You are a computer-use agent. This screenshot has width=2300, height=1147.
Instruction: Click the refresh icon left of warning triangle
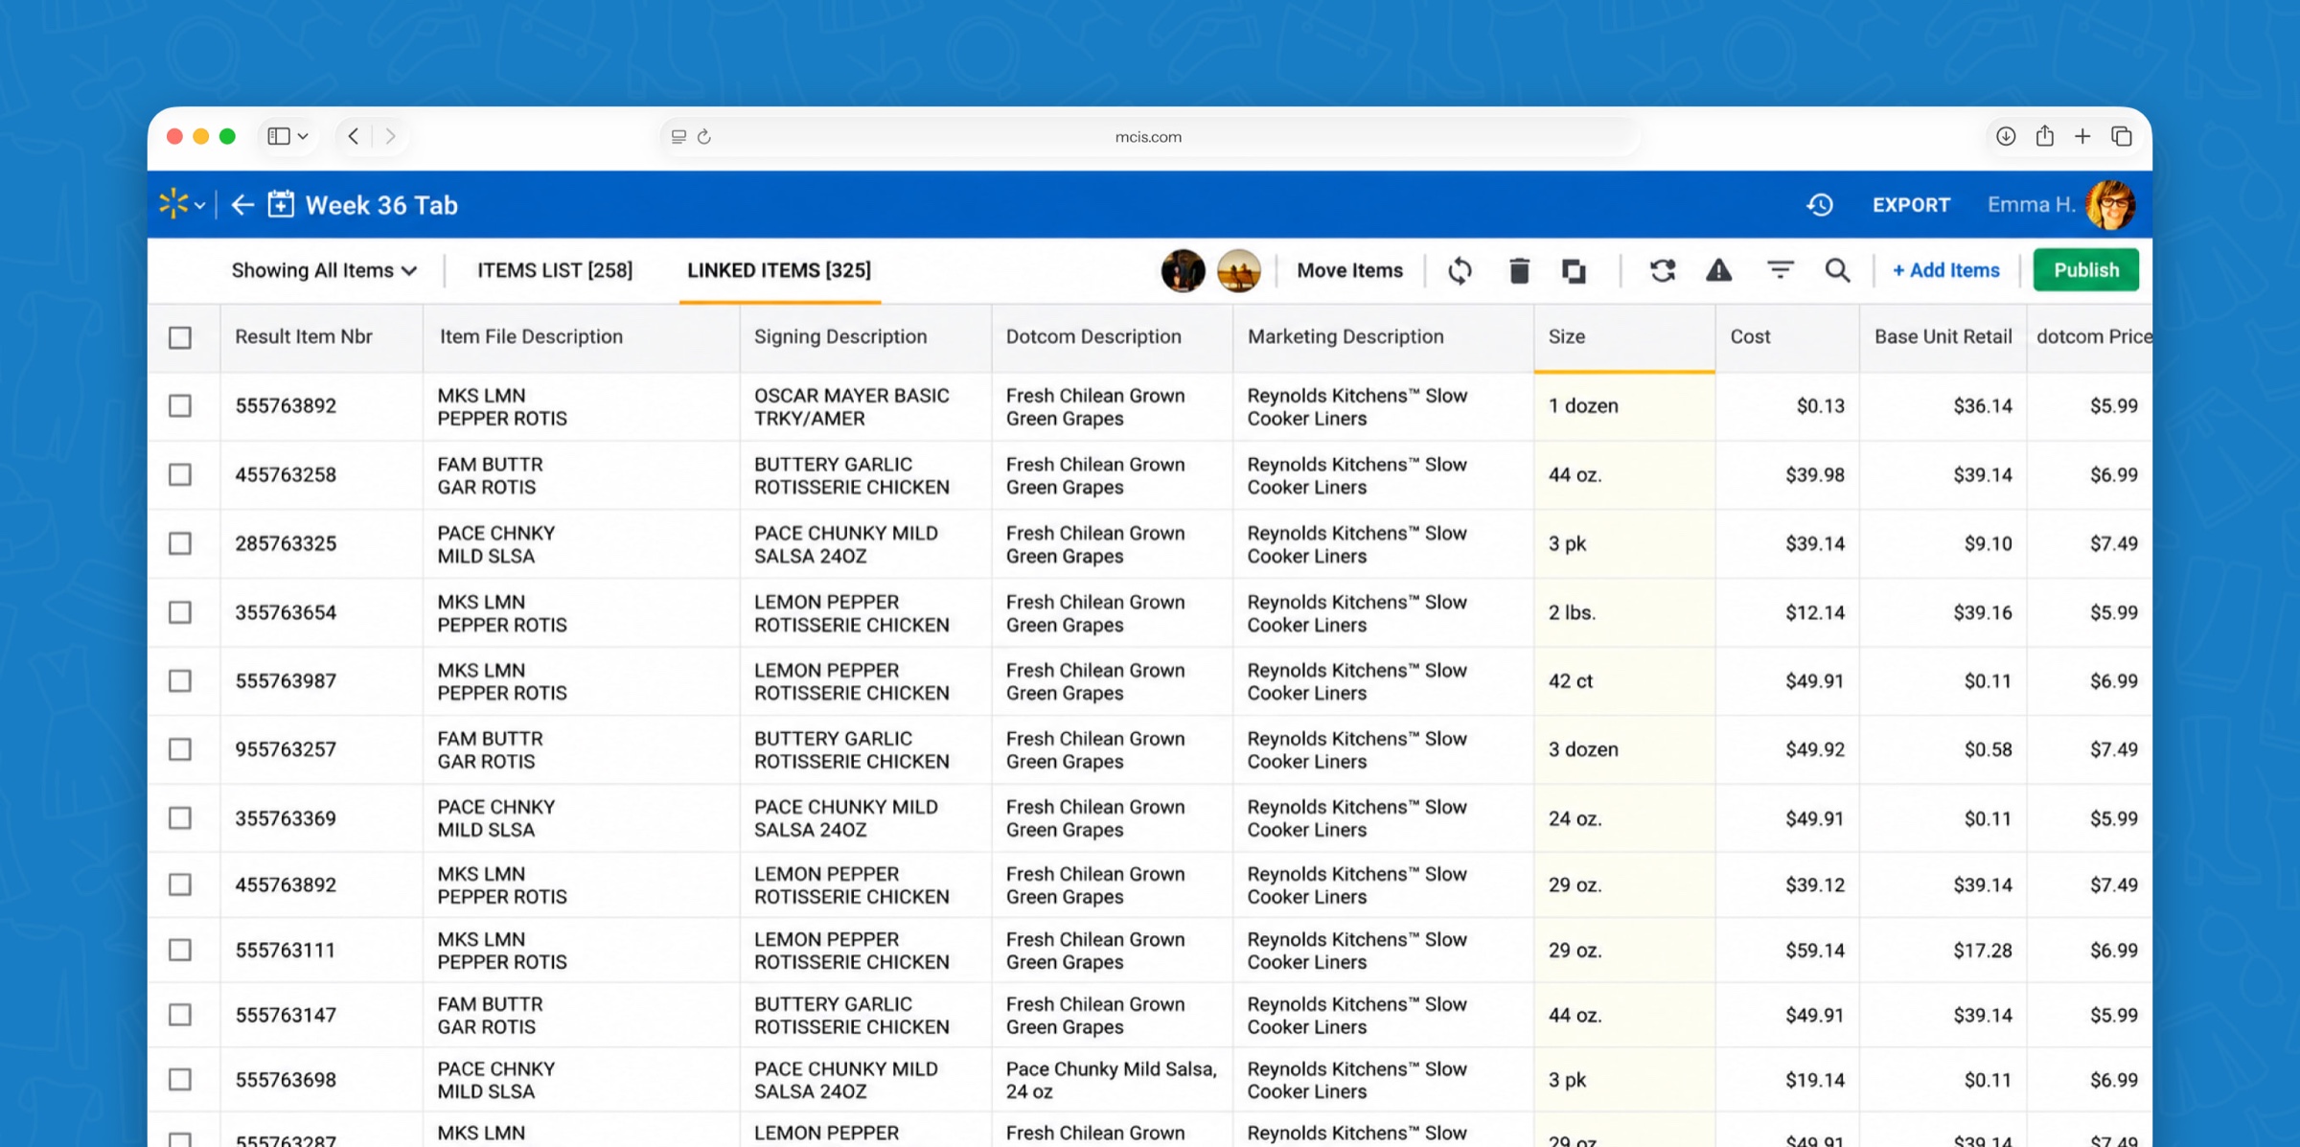coord(1662,270)
